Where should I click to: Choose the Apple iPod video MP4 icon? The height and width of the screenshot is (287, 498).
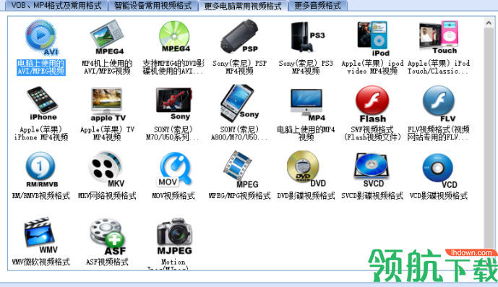(373, 38)
